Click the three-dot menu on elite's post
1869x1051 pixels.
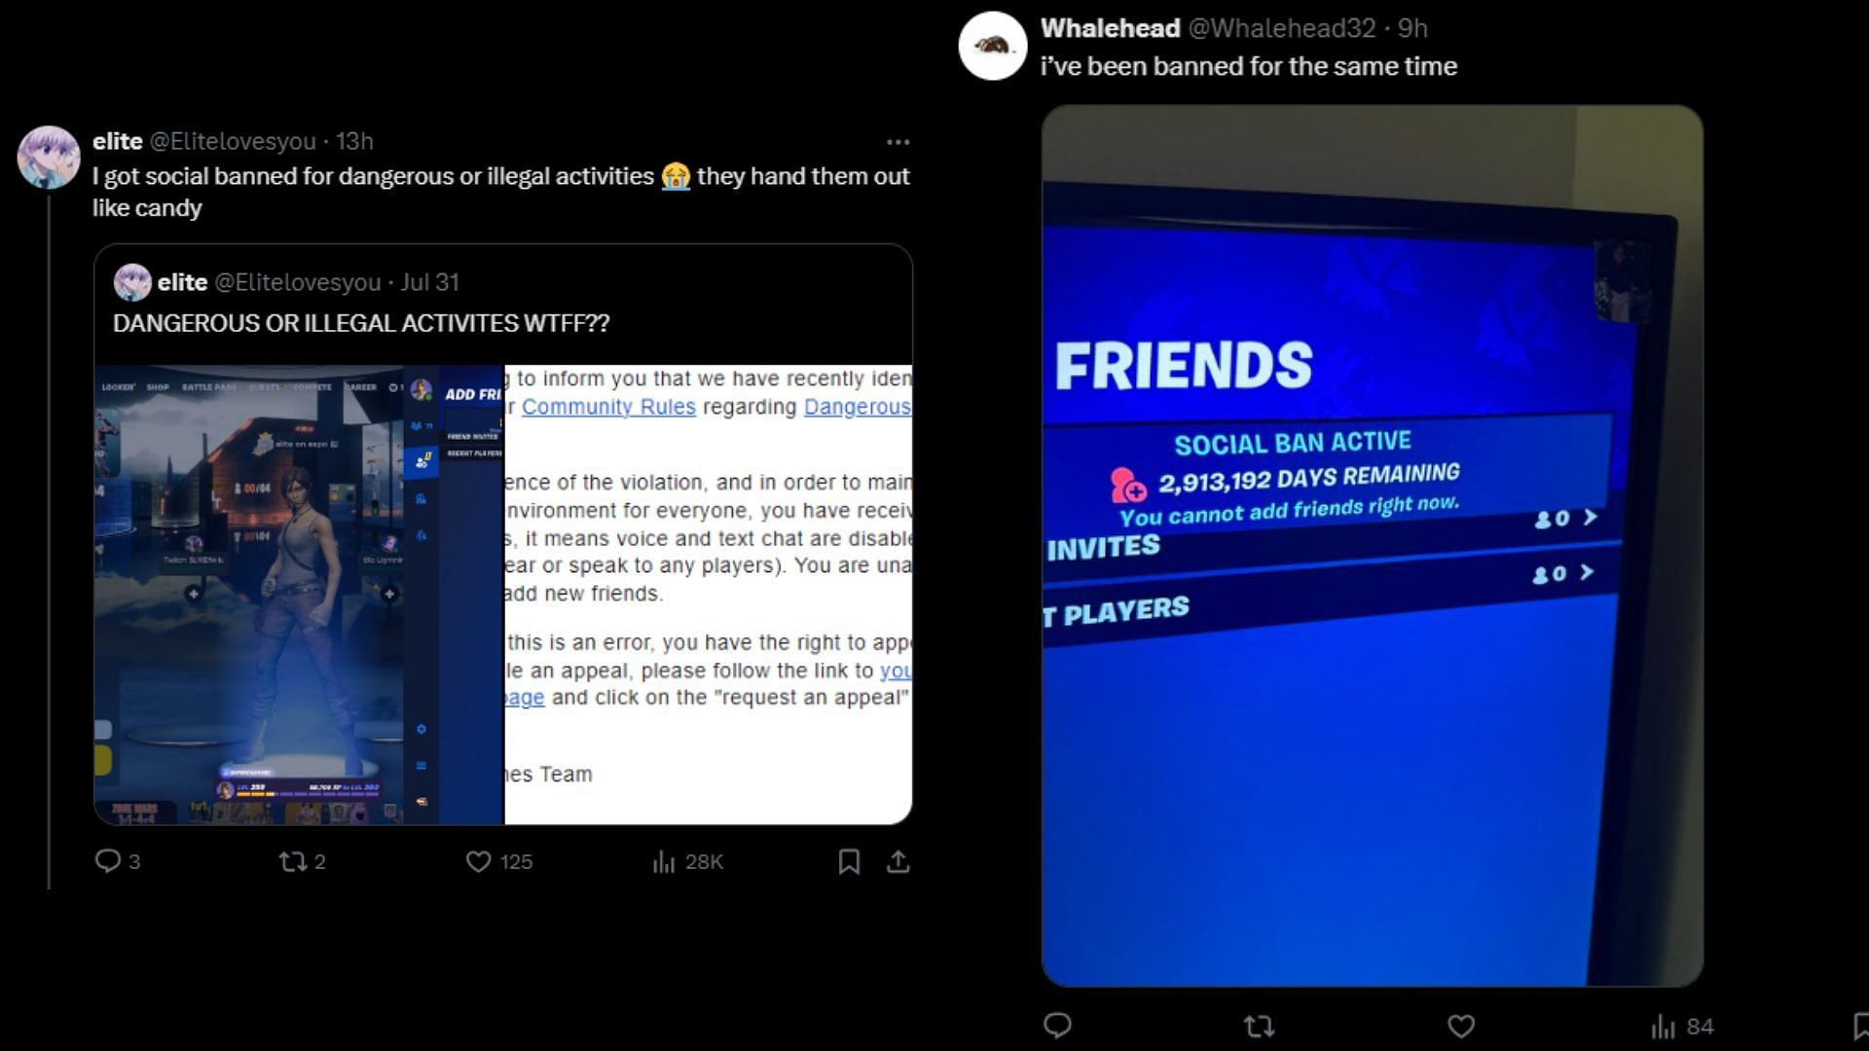coord(898,141)
